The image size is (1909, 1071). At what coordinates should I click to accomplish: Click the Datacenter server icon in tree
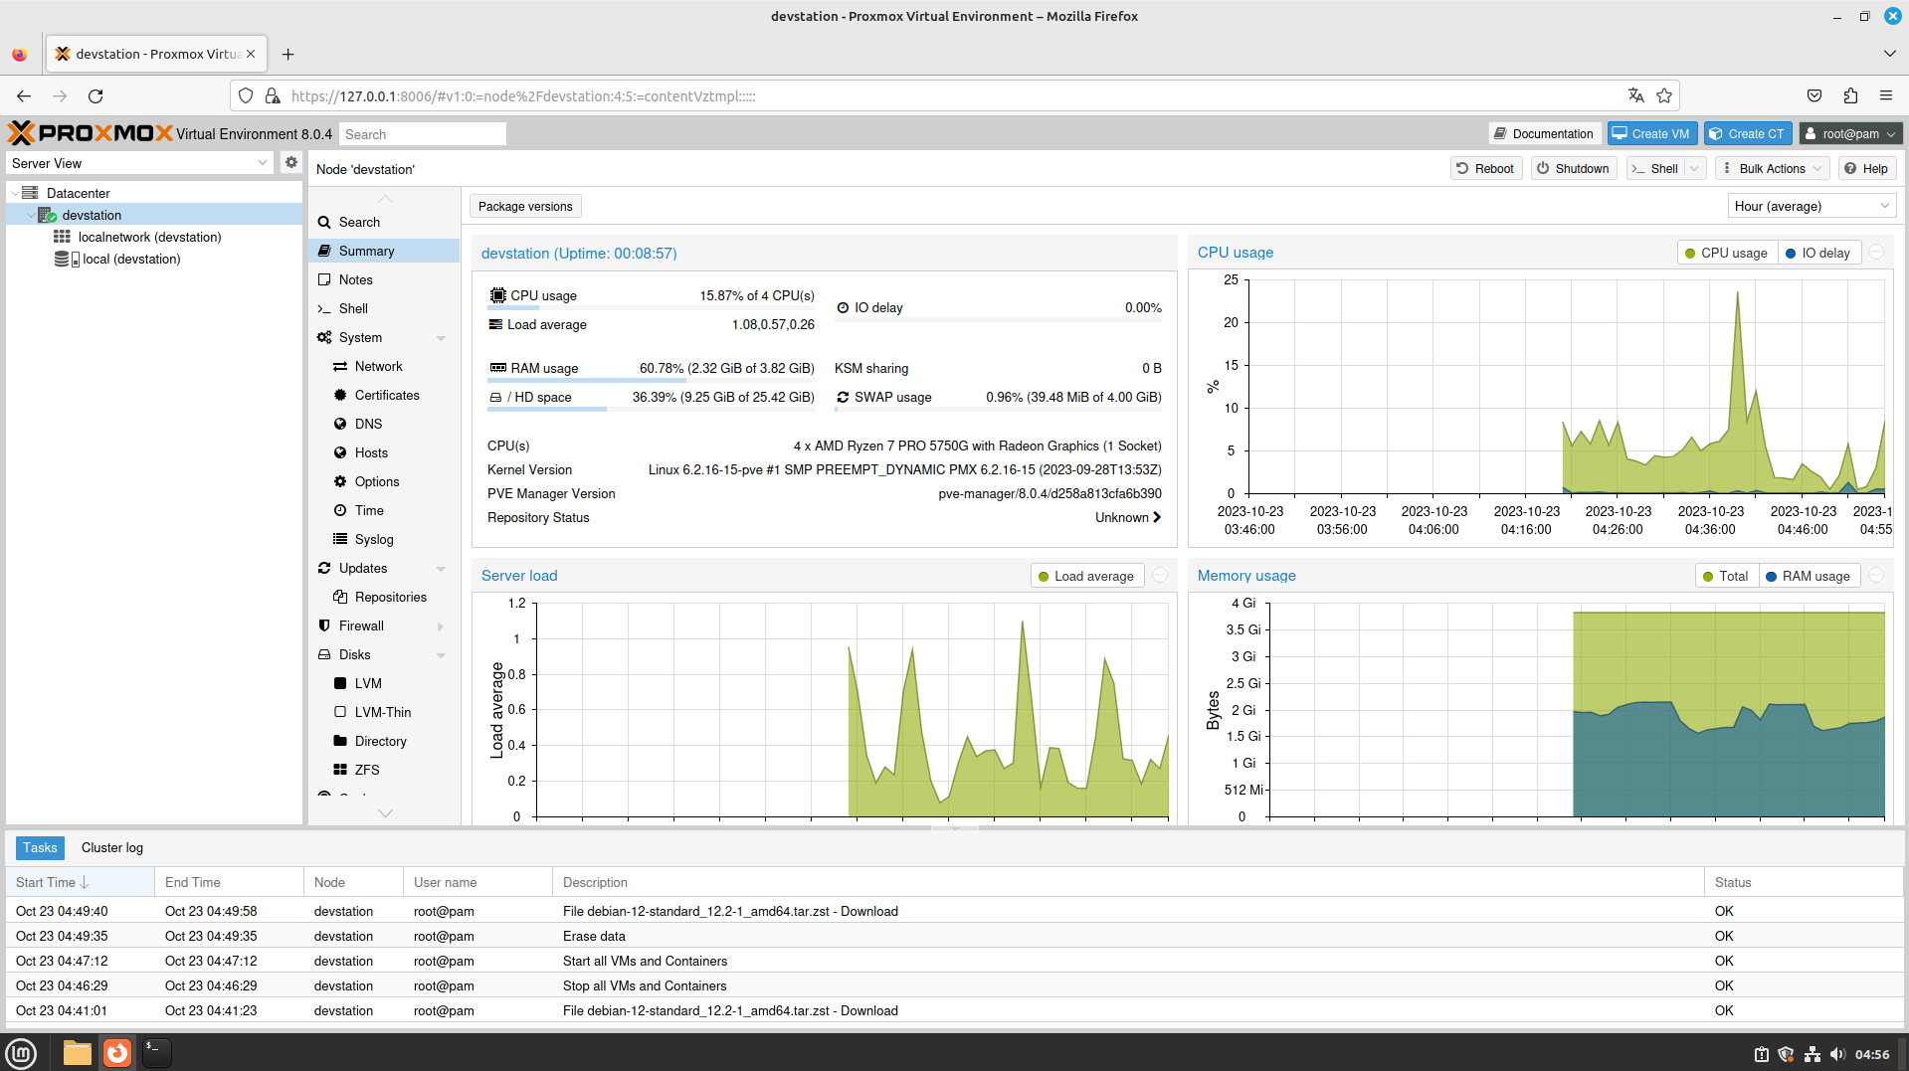(31, 193)
